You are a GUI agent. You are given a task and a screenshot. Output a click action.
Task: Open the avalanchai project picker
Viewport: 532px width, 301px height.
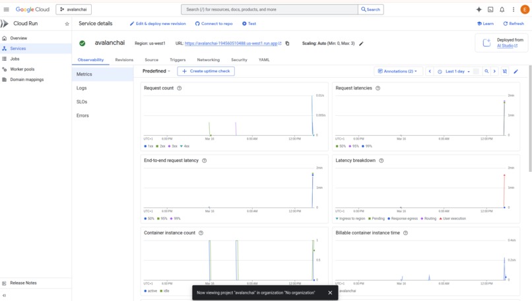[x=74, y=9]
